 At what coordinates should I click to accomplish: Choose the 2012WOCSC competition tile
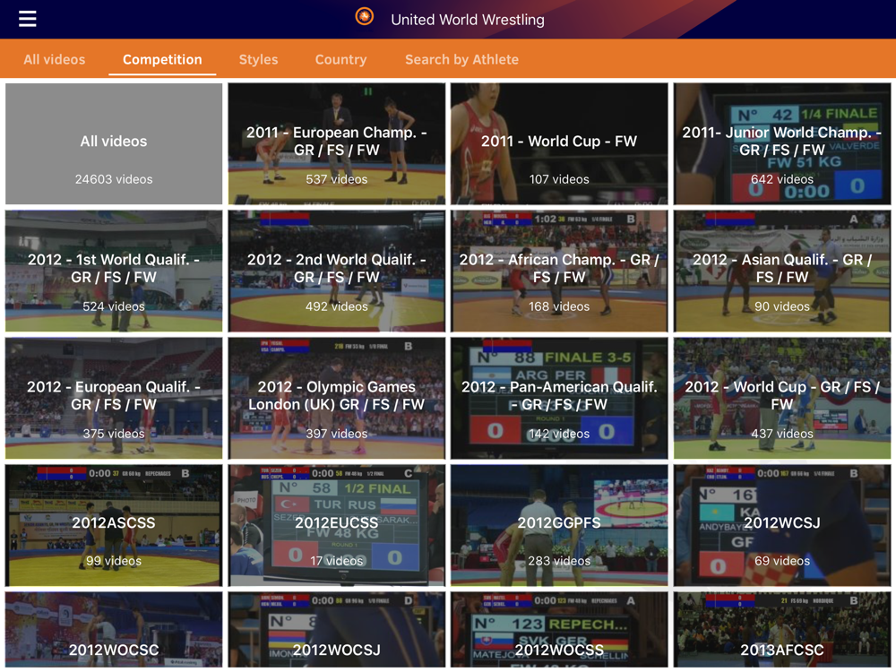coord(114,630)
